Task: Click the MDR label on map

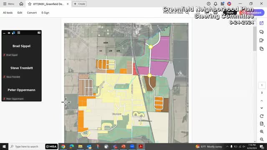Action: pyautogui.click(x=106, y=42)
